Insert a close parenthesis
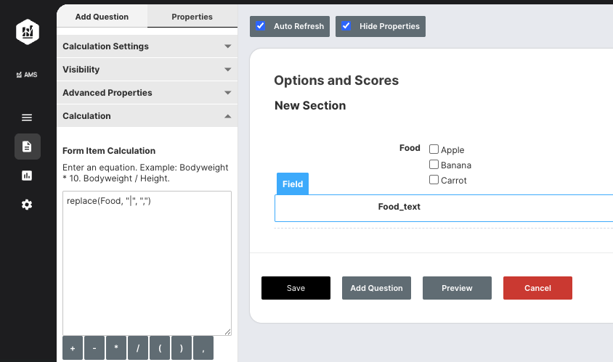613x362 pixels. [182, 348]
